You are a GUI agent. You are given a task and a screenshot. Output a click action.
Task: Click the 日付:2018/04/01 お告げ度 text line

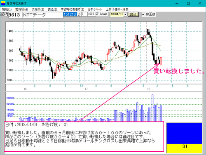tap(37, 124)
